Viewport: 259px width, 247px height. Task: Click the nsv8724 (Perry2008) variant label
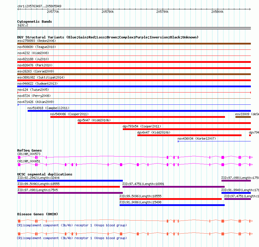(34, 96)
